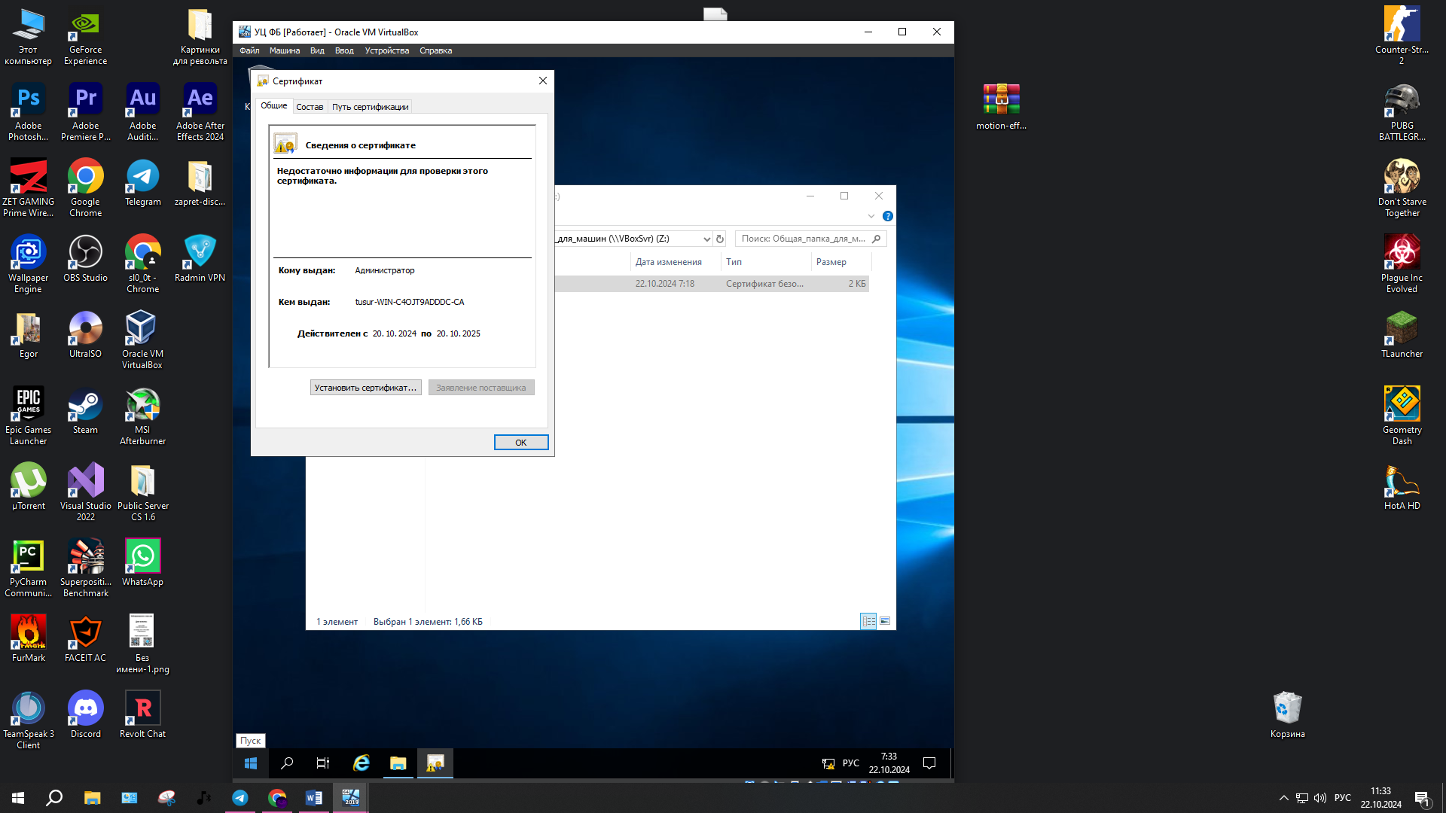This screenshot has width=1446, height=813.
Task: Confirm certificate dialog with OK
Action: [x=520, y=443]
